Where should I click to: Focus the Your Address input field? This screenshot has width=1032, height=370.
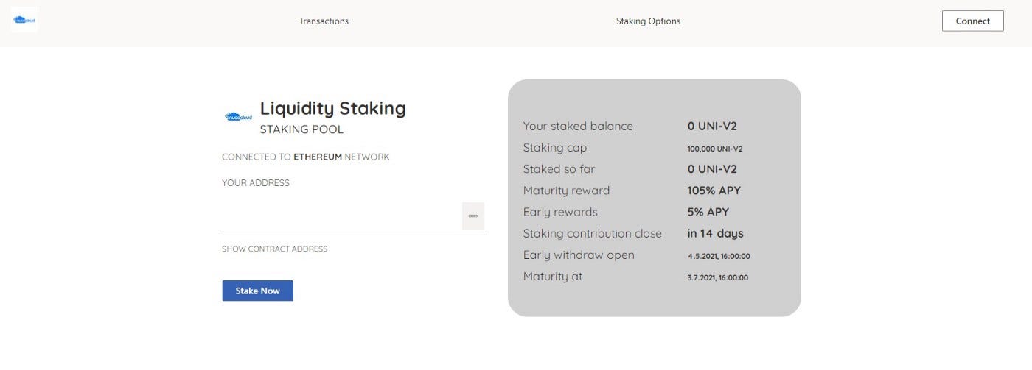[342, 216]
